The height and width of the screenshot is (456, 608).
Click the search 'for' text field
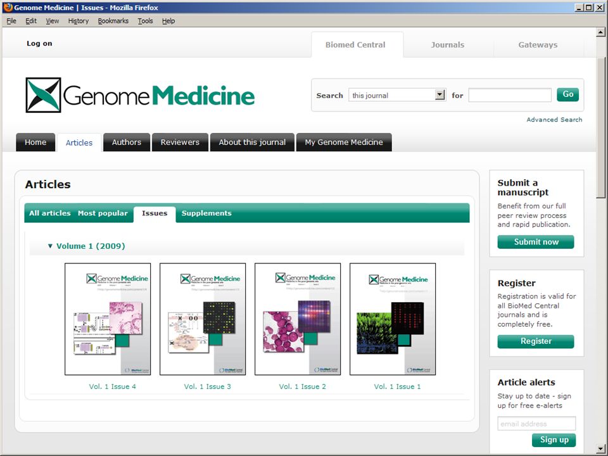coord(509,95)
